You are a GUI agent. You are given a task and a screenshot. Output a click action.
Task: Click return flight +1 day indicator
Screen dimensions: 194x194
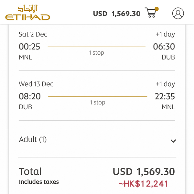click(165, 84)
